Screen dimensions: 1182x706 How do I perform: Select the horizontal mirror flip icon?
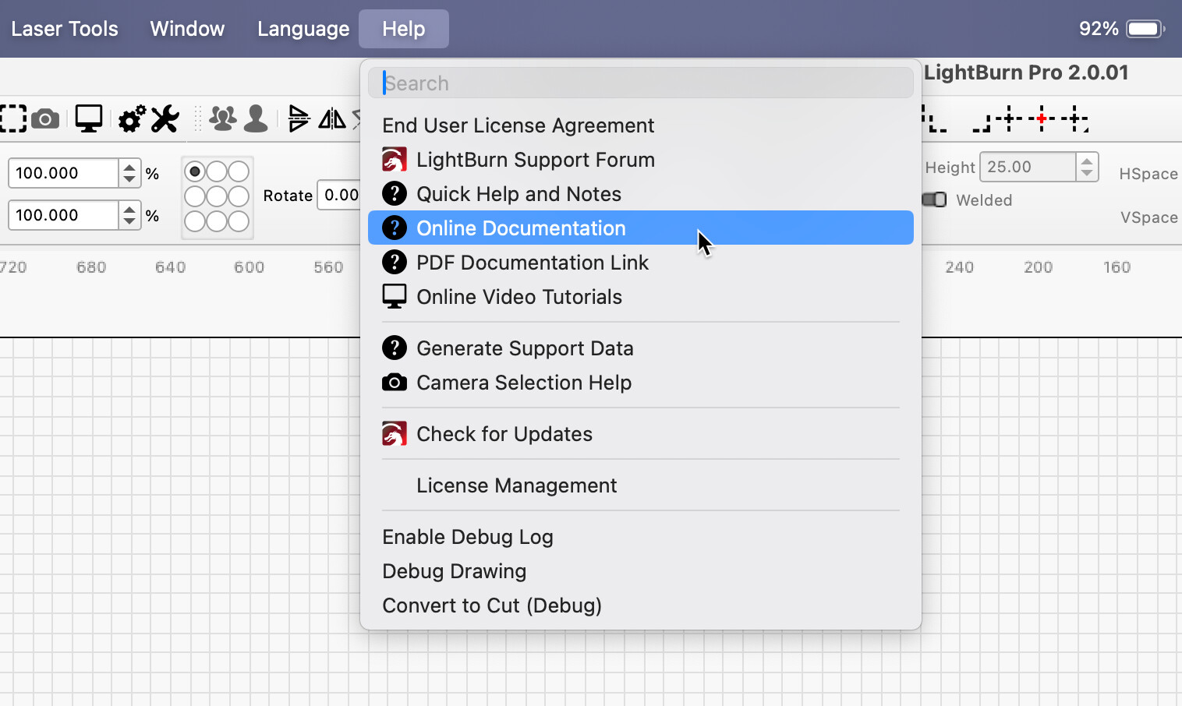[x=333, y=118]
